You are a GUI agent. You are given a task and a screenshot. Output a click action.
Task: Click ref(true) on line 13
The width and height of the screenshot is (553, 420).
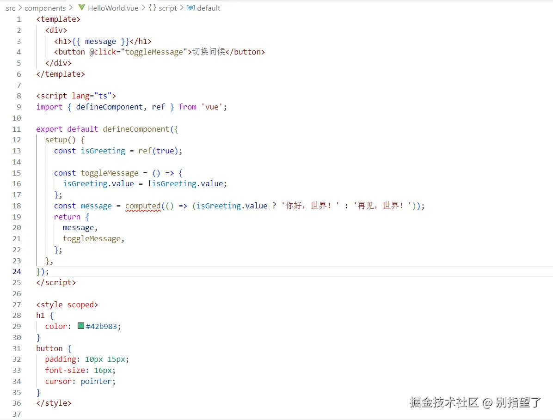click(158, 151)
